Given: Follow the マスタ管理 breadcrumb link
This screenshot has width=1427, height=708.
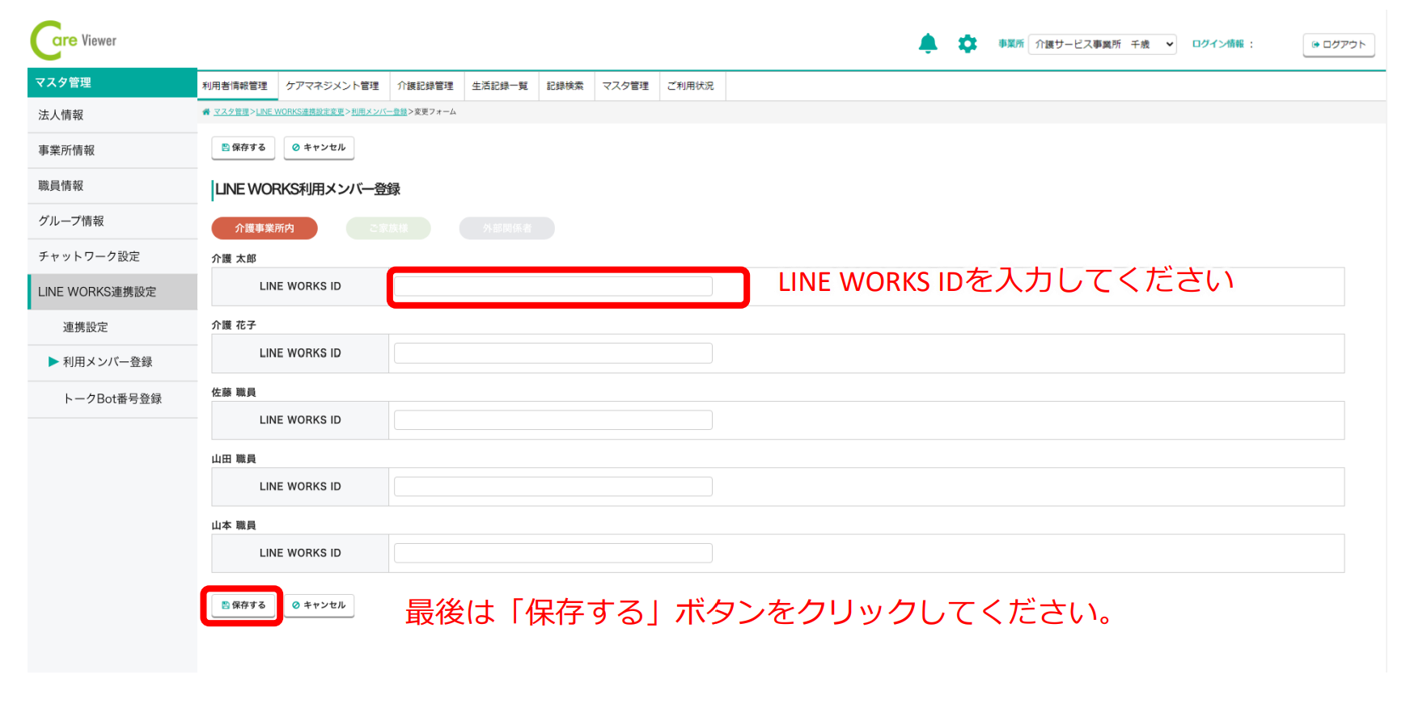Looking at the screenshot, I should tap(231, 112).
